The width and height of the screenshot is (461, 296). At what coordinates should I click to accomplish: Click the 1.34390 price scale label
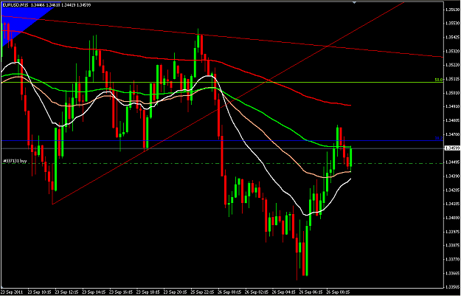(x=452, y=176)
